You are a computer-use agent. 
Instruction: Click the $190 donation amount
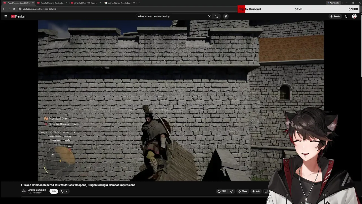click(298, 9)
